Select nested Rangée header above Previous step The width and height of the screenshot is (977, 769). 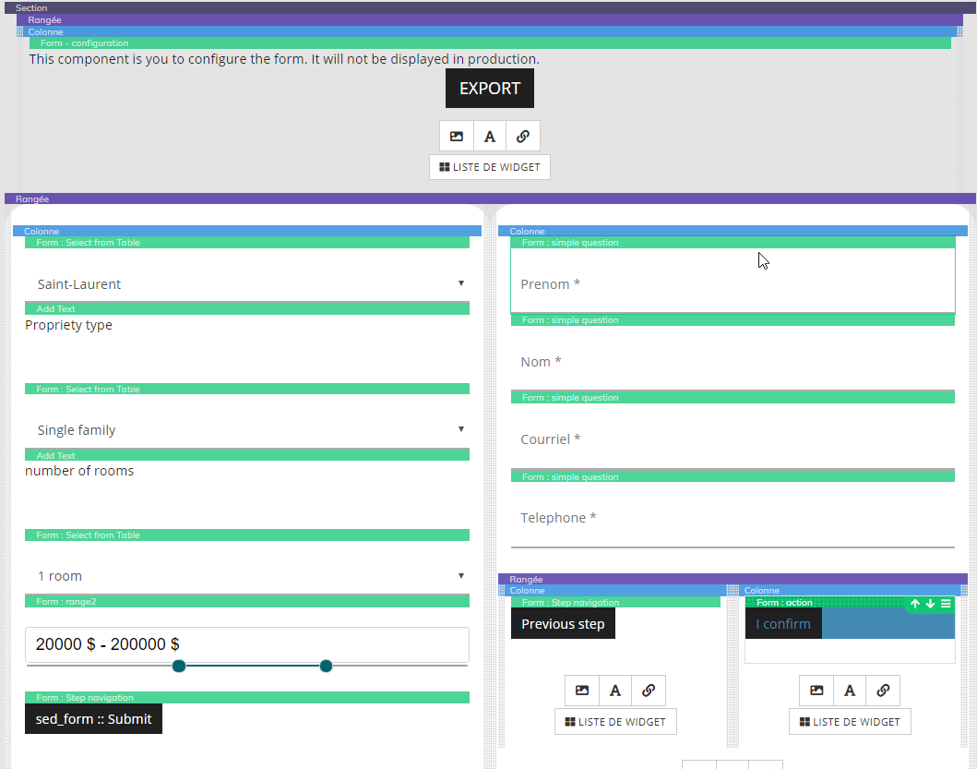click(x=733, y=580)
